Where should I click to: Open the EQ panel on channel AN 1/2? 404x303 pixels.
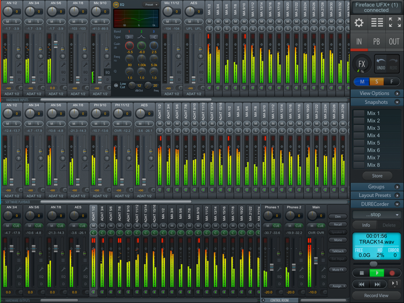point(19,73)
